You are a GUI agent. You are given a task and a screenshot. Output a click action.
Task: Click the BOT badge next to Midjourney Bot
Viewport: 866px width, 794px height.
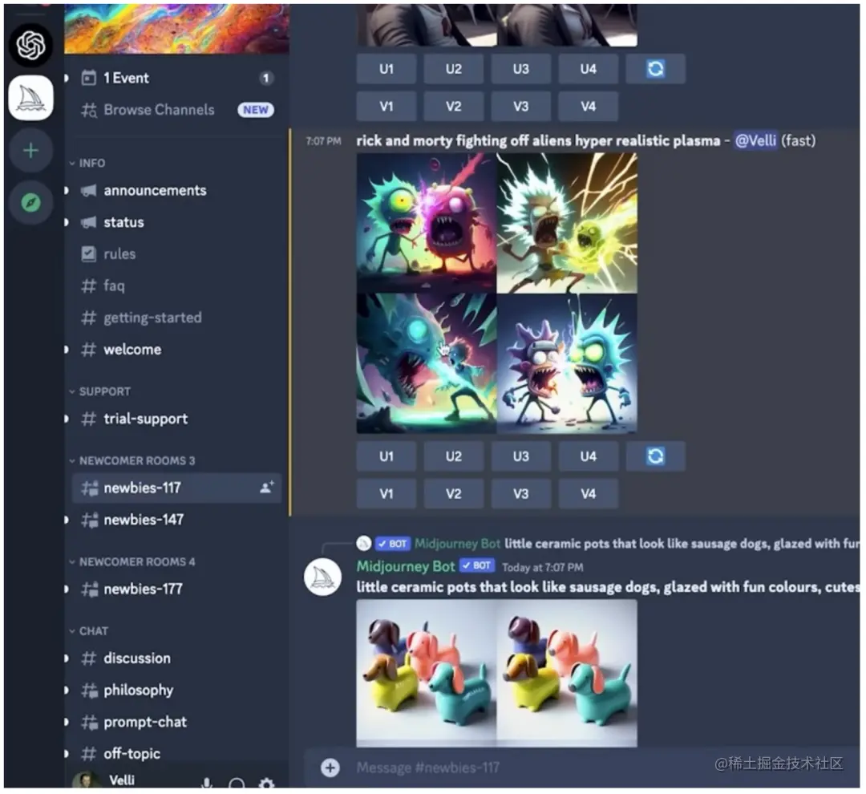(x=476, y=565)
